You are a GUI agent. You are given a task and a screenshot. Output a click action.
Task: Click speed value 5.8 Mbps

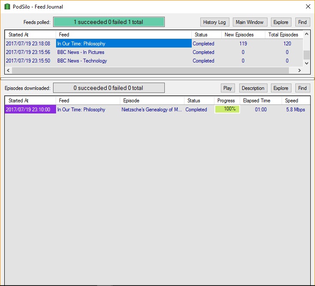[295, 110]
